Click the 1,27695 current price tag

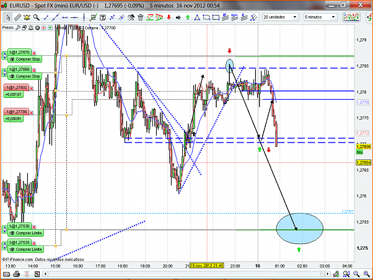click(x=364, y=147)
